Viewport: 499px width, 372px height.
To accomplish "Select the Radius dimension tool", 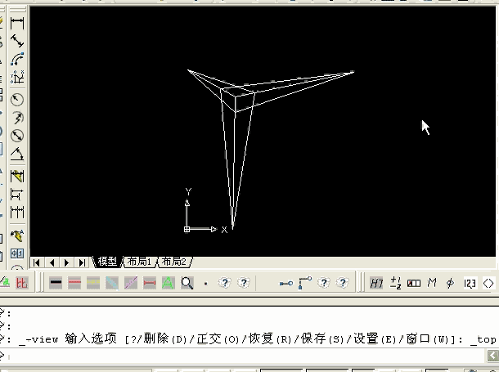I will click(x=17, y=100).
